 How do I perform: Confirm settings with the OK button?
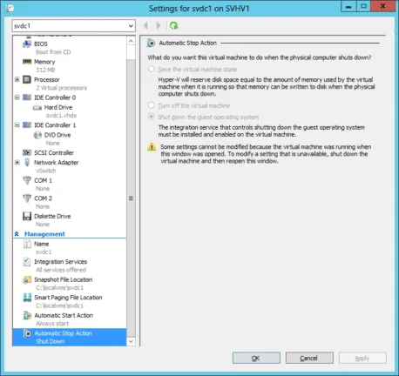tap(256, 358)
